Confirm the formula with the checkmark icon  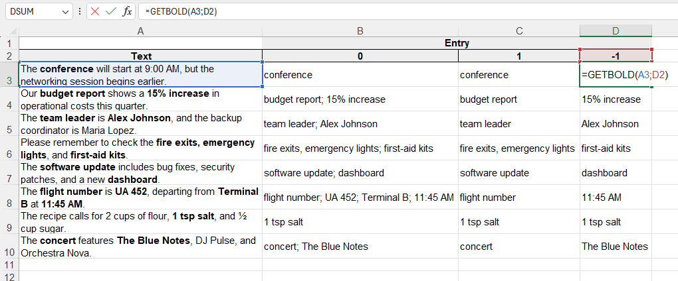click(x=111, y=12)
